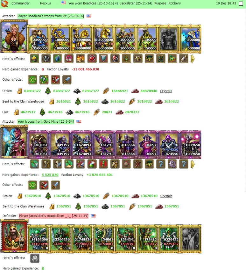Open the Crystals link under Gold Mine stolen

[x=166, y=196]
